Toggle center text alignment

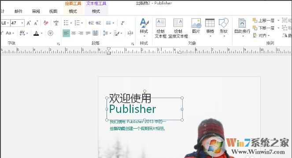74,33
